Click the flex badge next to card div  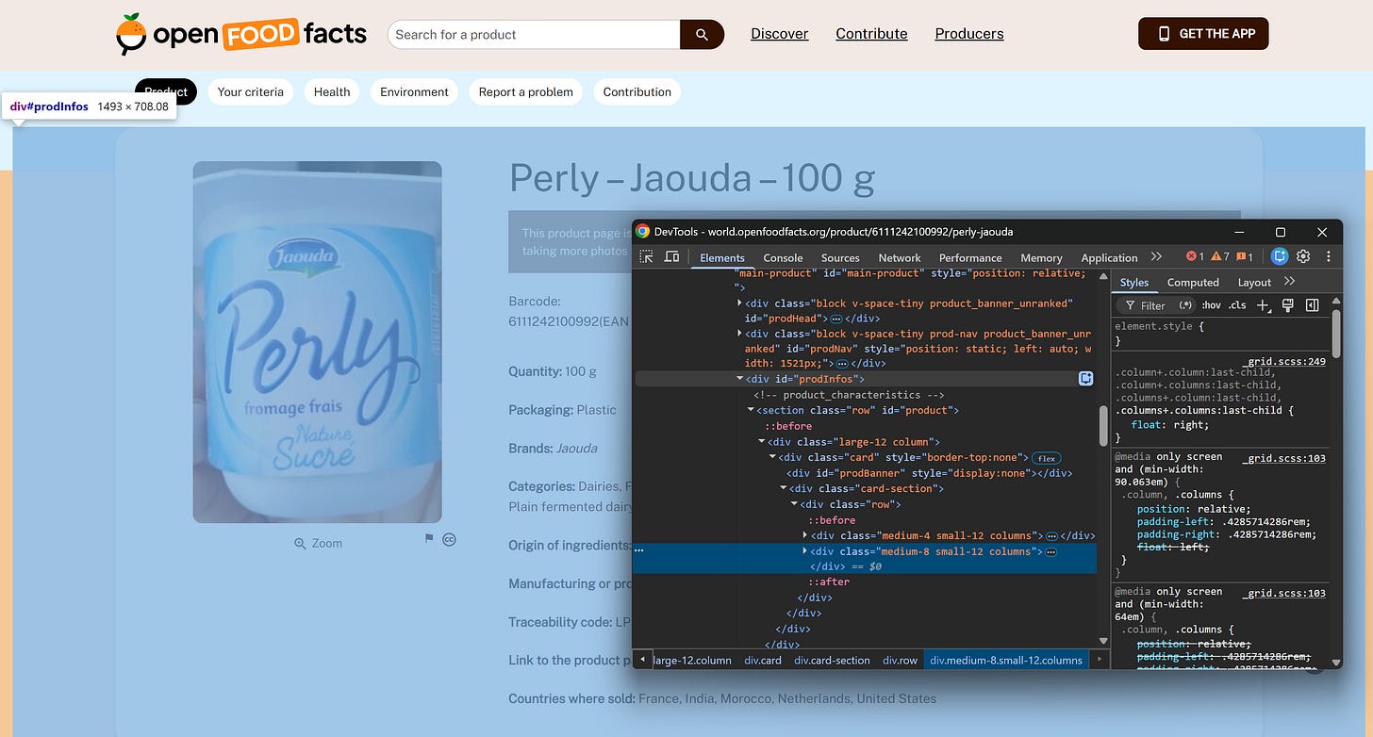tap(1046, 458)
